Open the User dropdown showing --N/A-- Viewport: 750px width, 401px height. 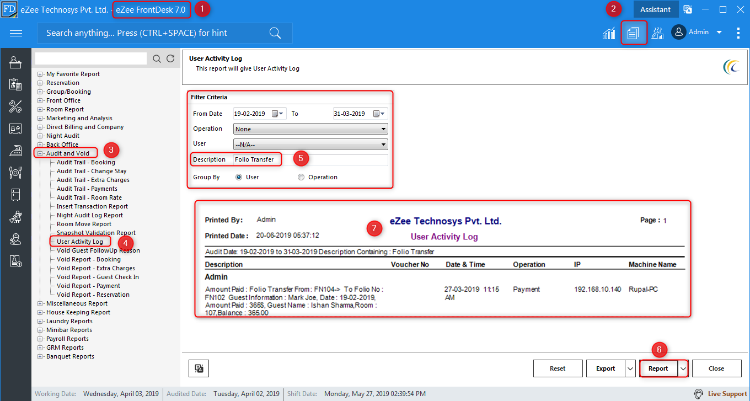[310, 145]
